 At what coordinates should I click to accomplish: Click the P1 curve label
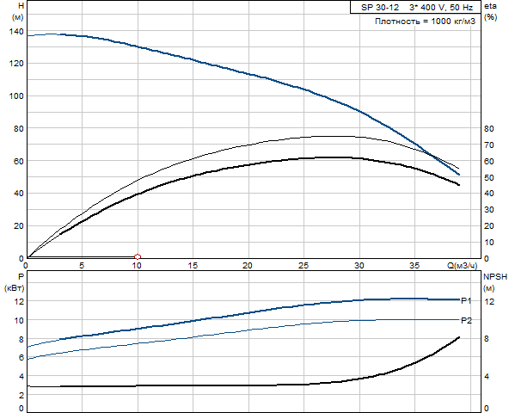pyautogui.click(x=466, y=301)
